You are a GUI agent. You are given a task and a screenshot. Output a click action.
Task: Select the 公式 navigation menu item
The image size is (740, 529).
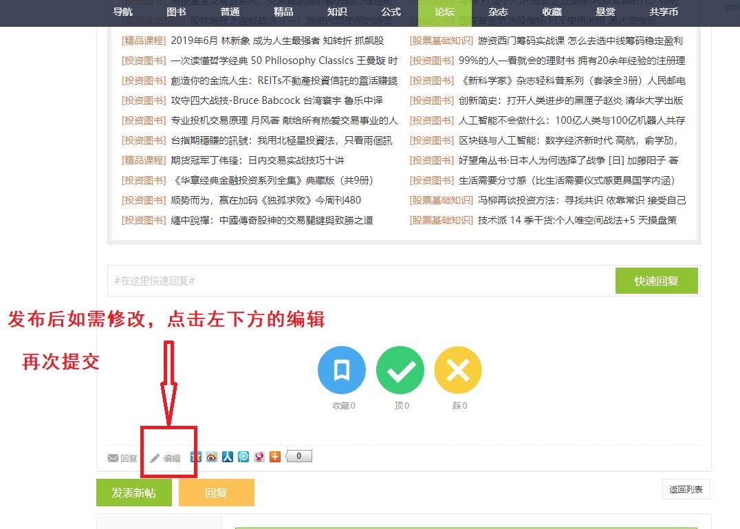pos(391,12)
